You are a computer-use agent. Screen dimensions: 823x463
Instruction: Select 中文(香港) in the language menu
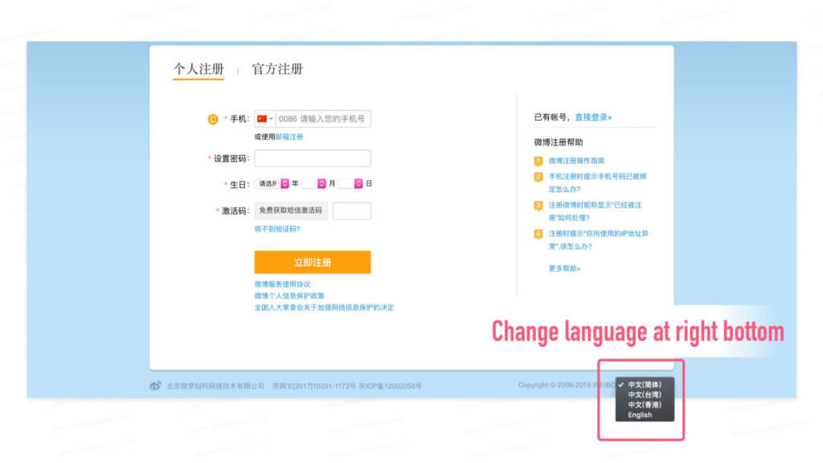645,405
